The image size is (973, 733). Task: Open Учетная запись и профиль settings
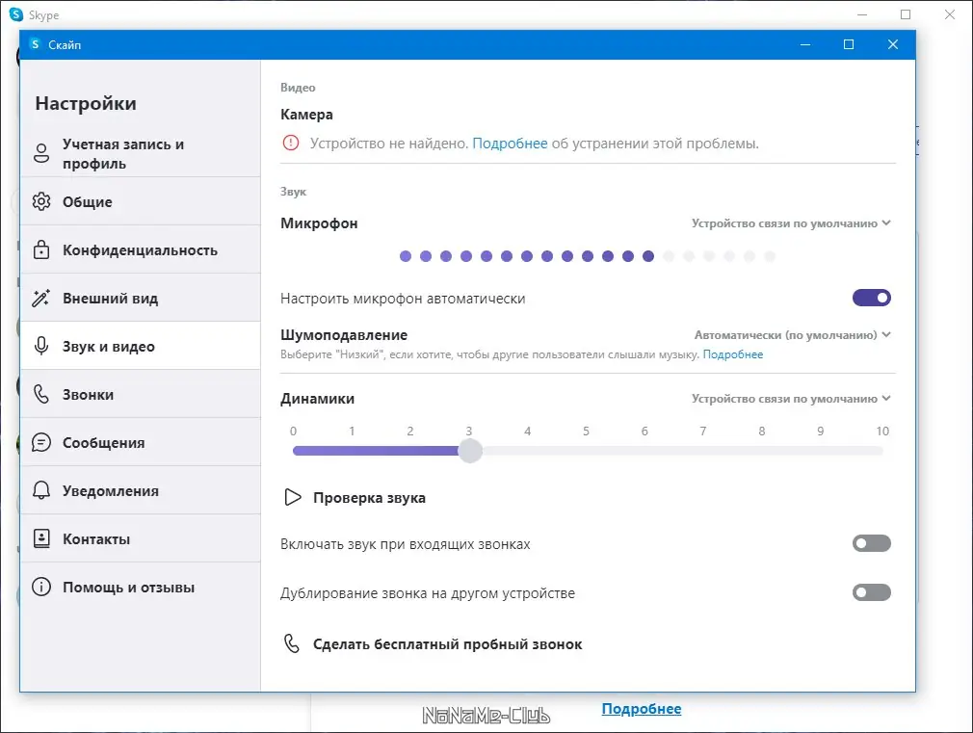[141, 153]
